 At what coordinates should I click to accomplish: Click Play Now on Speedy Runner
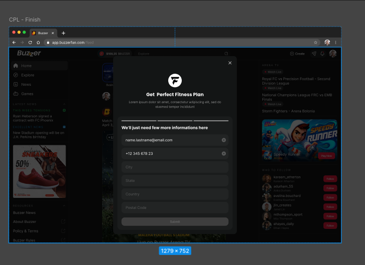[326, 156]
